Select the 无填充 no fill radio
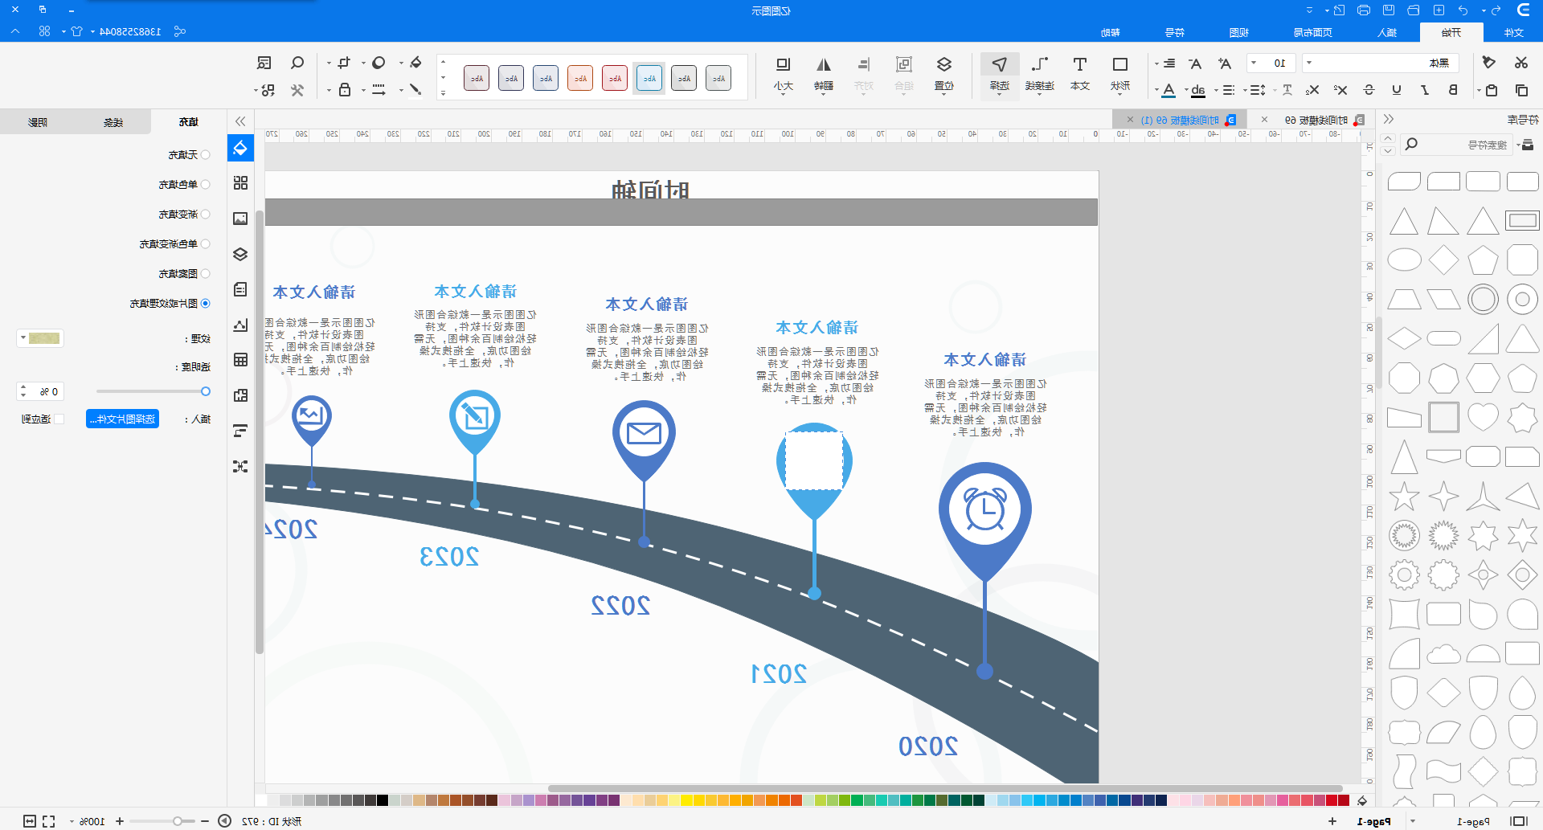Screen dimensions: 1543x830 point(206,155)
